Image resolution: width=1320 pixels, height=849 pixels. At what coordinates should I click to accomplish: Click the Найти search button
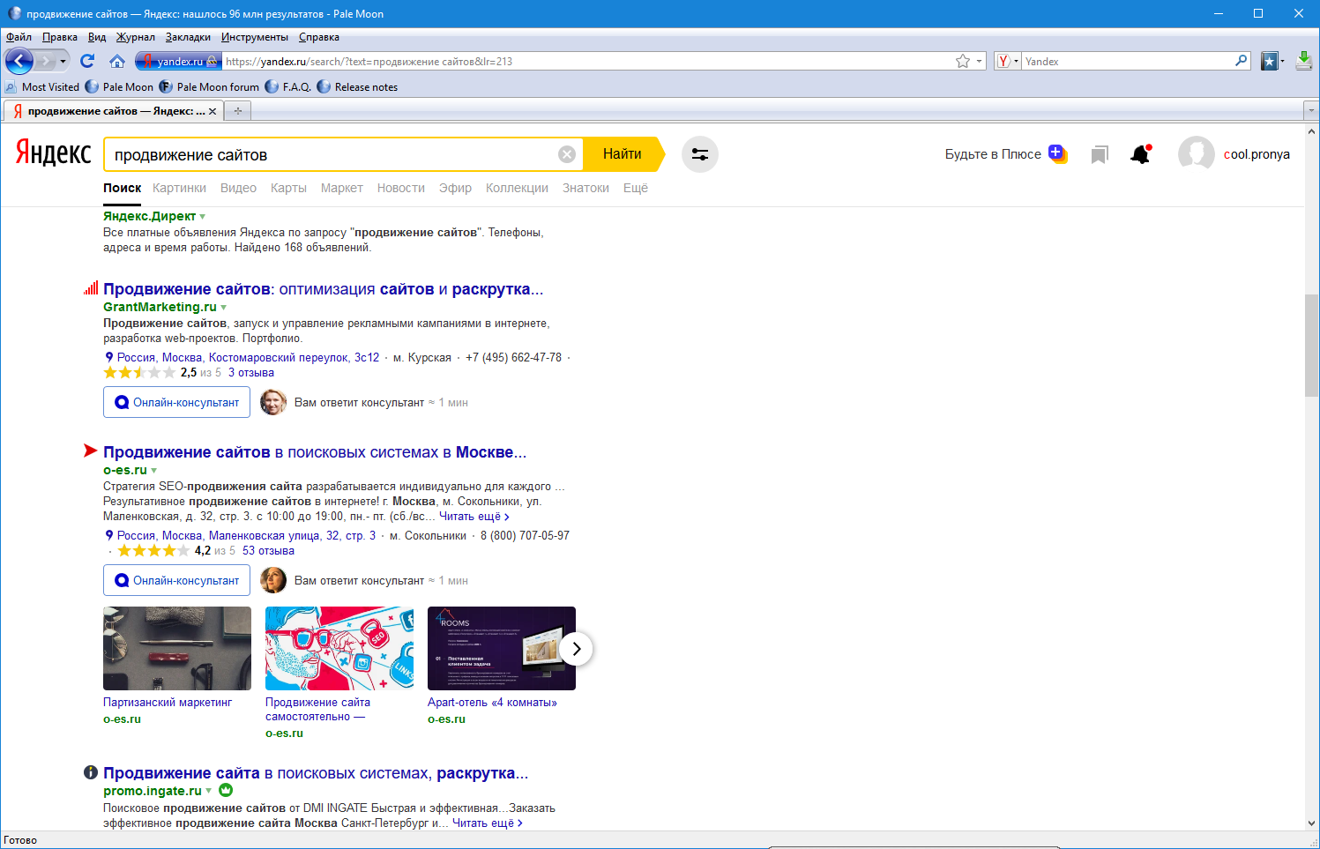(x=623, y=154)
